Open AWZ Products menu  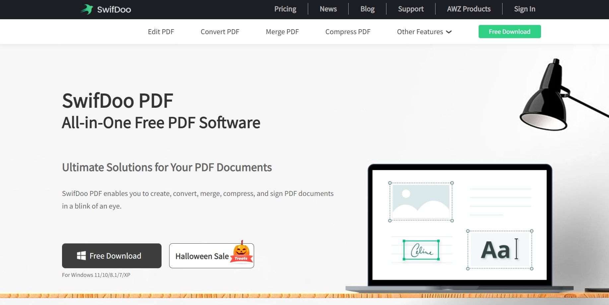[469, 9]
